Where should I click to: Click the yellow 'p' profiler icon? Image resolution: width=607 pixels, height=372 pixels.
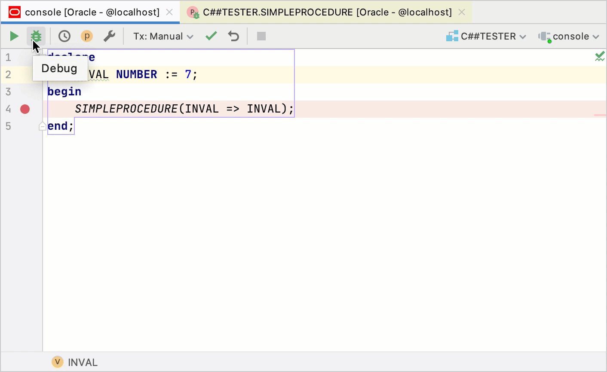coord(86,36)
